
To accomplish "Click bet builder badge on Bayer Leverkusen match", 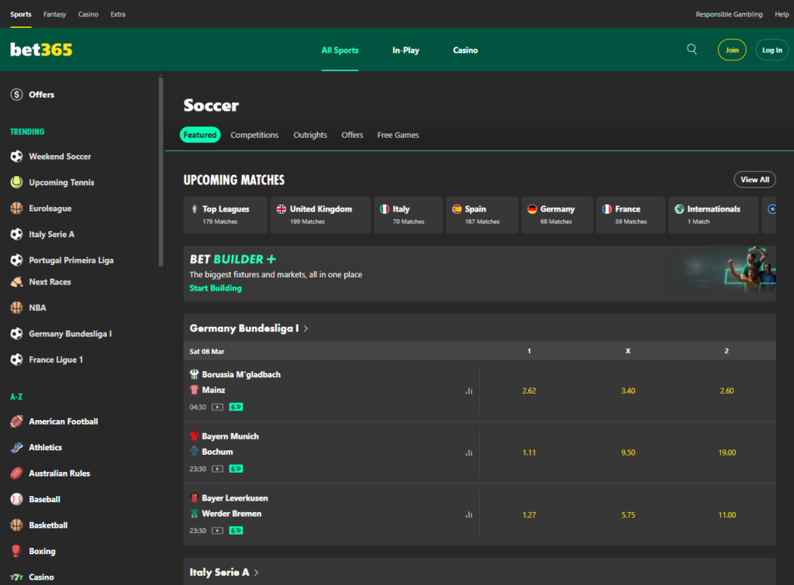I will [x=236, y=531].
